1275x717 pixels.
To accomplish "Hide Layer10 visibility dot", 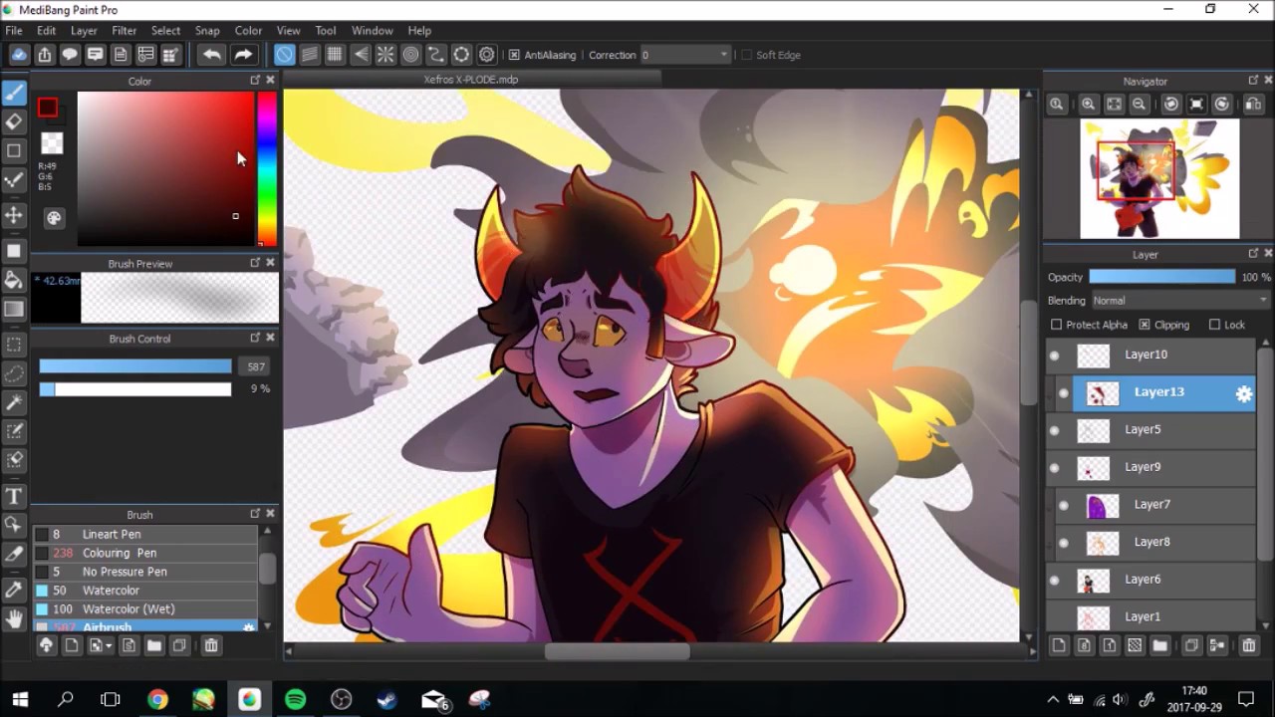I will point(1055,355).
